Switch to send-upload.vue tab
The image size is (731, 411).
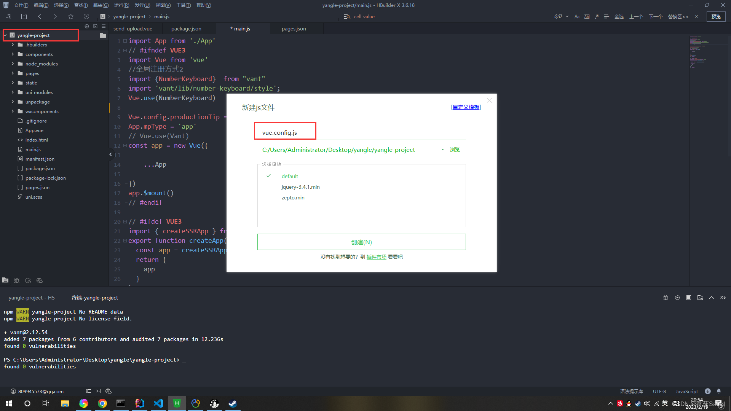click(133, 29)
